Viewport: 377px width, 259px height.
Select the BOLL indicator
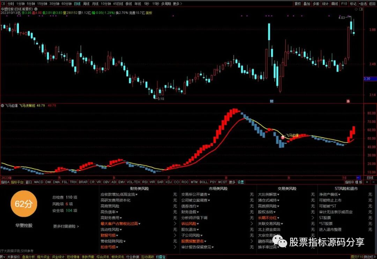[204, 182]
